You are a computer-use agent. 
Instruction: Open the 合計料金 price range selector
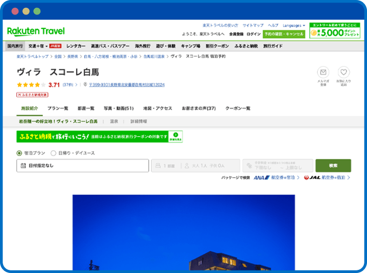(x=278, y=166)
